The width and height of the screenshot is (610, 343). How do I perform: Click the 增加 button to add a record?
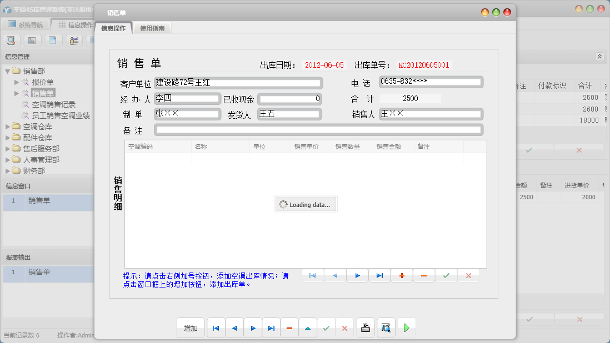click(x=191, y=327)
